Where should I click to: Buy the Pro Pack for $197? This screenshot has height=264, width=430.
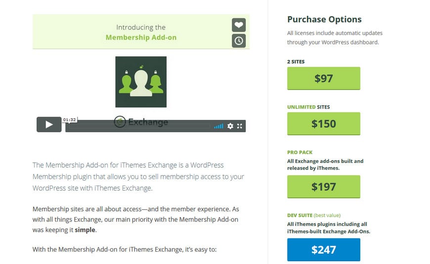[x=324, y=187]
